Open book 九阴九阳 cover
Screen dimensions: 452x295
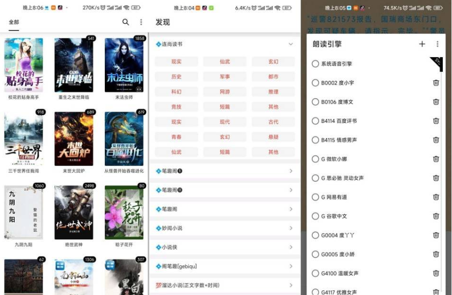(x=24, y=213)
